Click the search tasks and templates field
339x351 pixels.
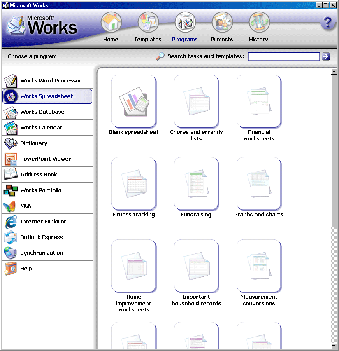point(284,56)
